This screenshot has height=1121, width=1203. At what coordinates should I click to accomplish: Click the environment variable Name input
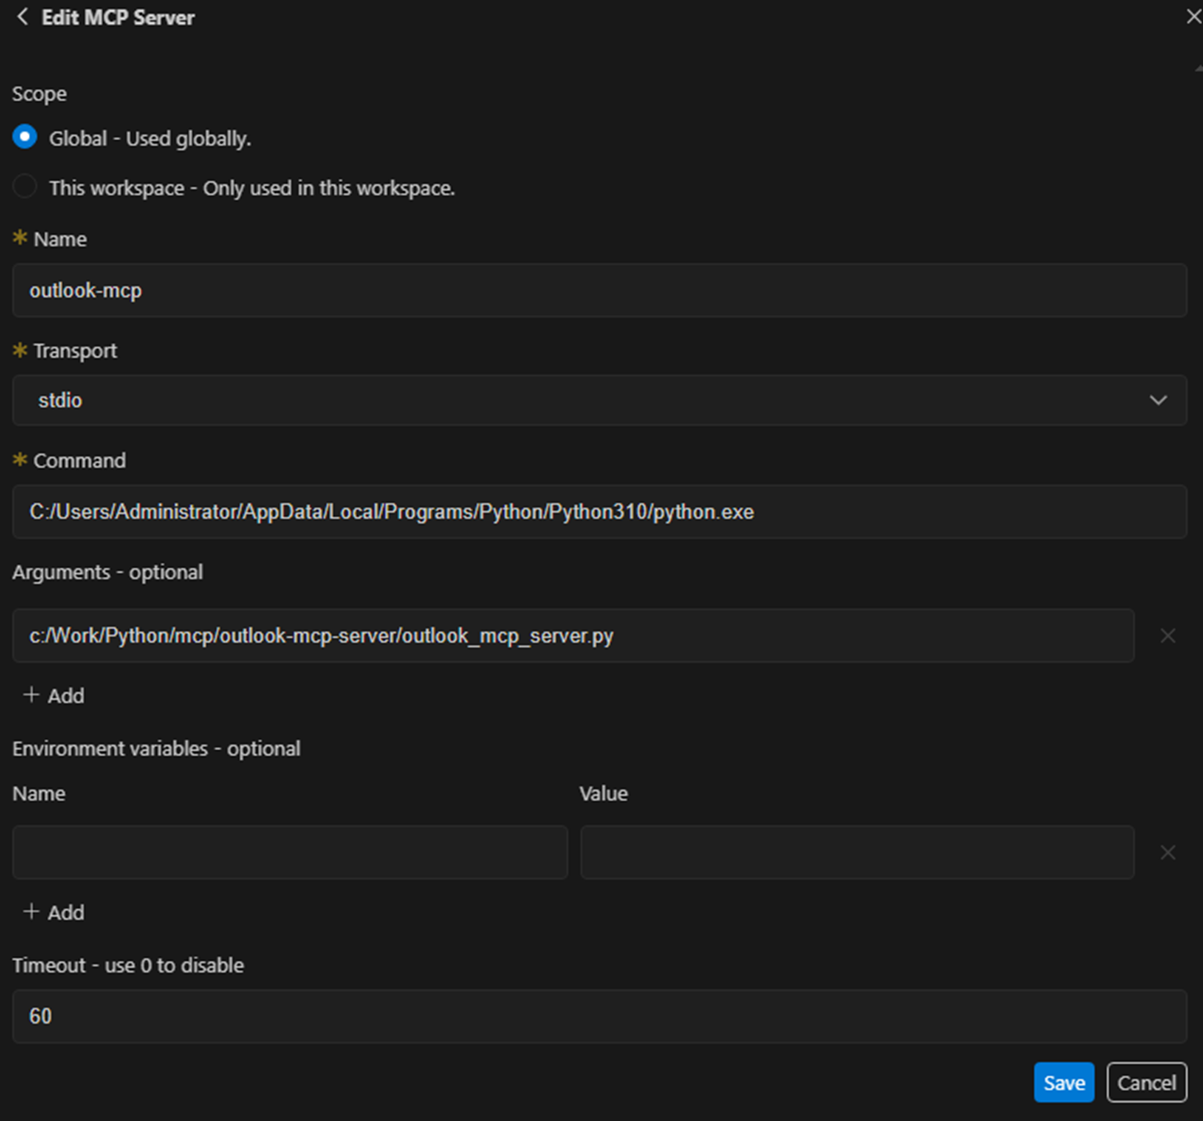(x=289, y=852)
